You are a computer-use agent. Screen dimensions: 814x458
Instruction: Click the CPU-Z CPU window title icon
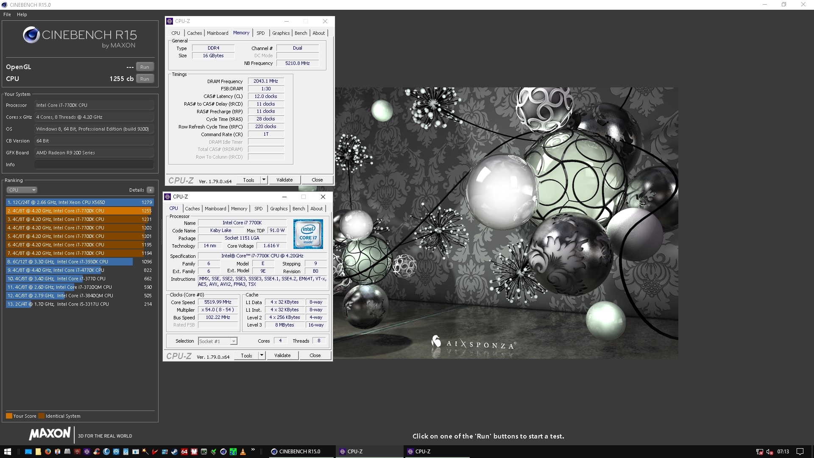coord(167,197)
